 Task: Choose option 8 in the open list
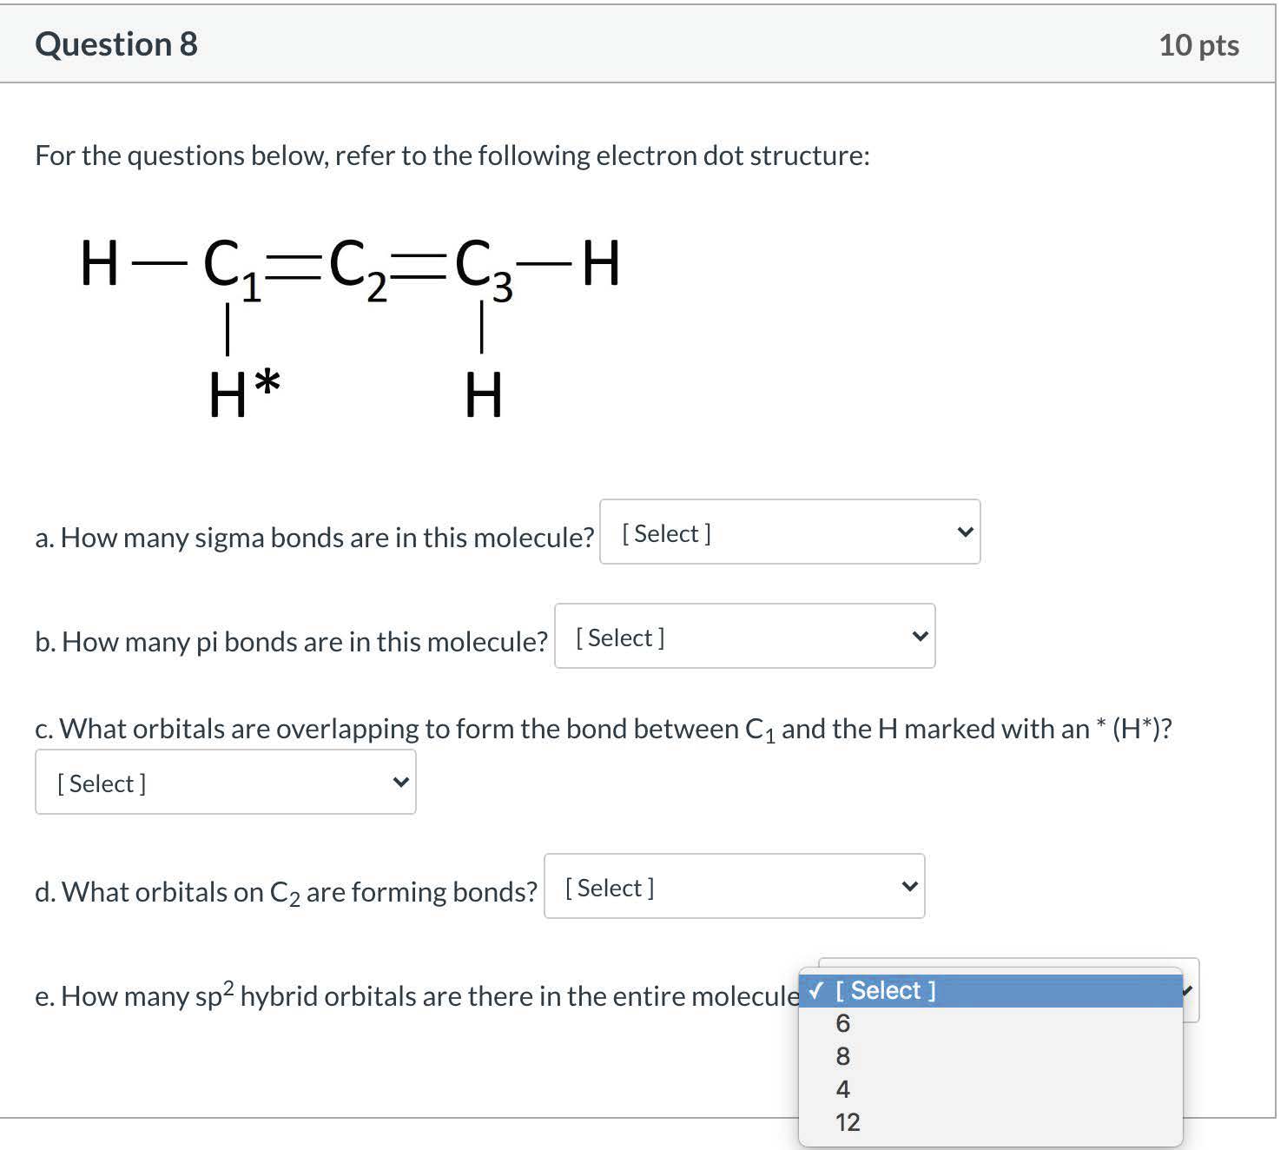842,1056
